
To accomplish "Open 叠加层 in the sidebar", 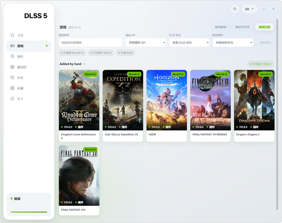I will pyautogui.click(x=29, y=67).
